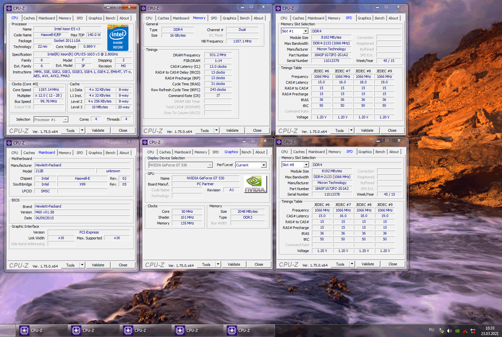
Task: Open the Slot #1 memory slot dropdown
Action: (x=305, y=31)
